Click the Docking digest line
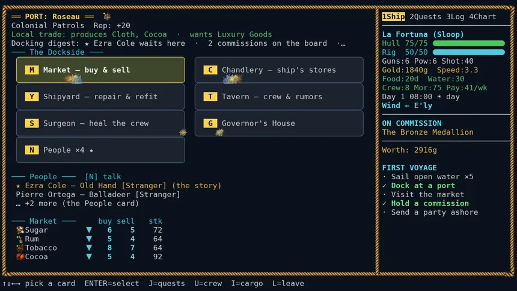 coord(179,43)
